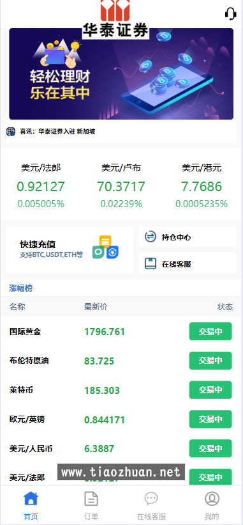Open the Huatai Securities logo
Screen dimensions: 243x525
pyautogui.click(x=115, y=19)
